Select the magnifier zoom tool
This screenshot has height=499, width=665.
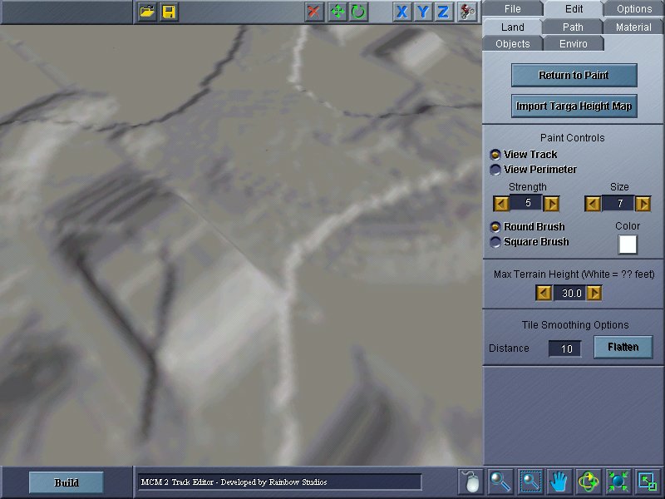[500, 482]
